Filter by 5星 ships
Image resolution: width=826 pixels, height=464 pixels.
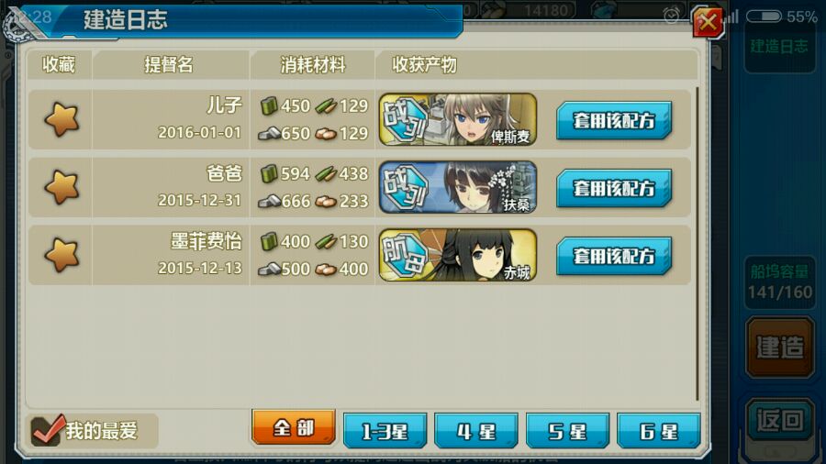(567, 431)
